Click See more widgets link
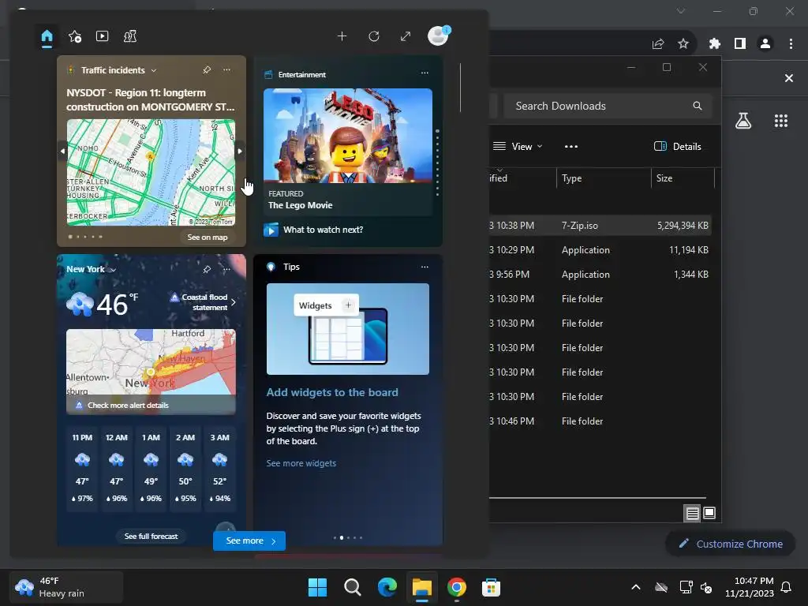Screen dimensions: 808x606 pyautogui.click(x=301, y=463)
